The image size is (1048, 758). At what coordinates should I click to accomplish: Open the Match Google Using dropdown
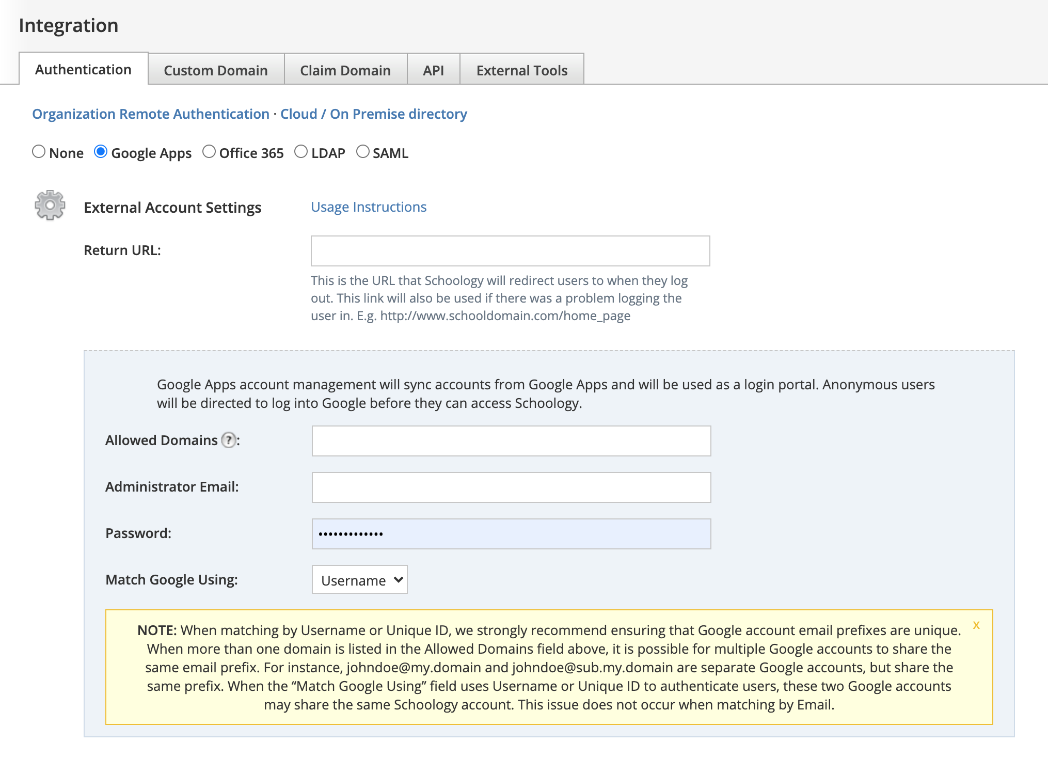[360, 580]
